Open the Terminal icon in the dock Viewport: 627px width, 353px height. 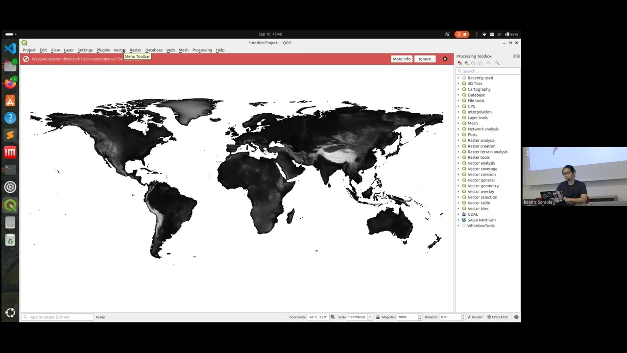10,169
